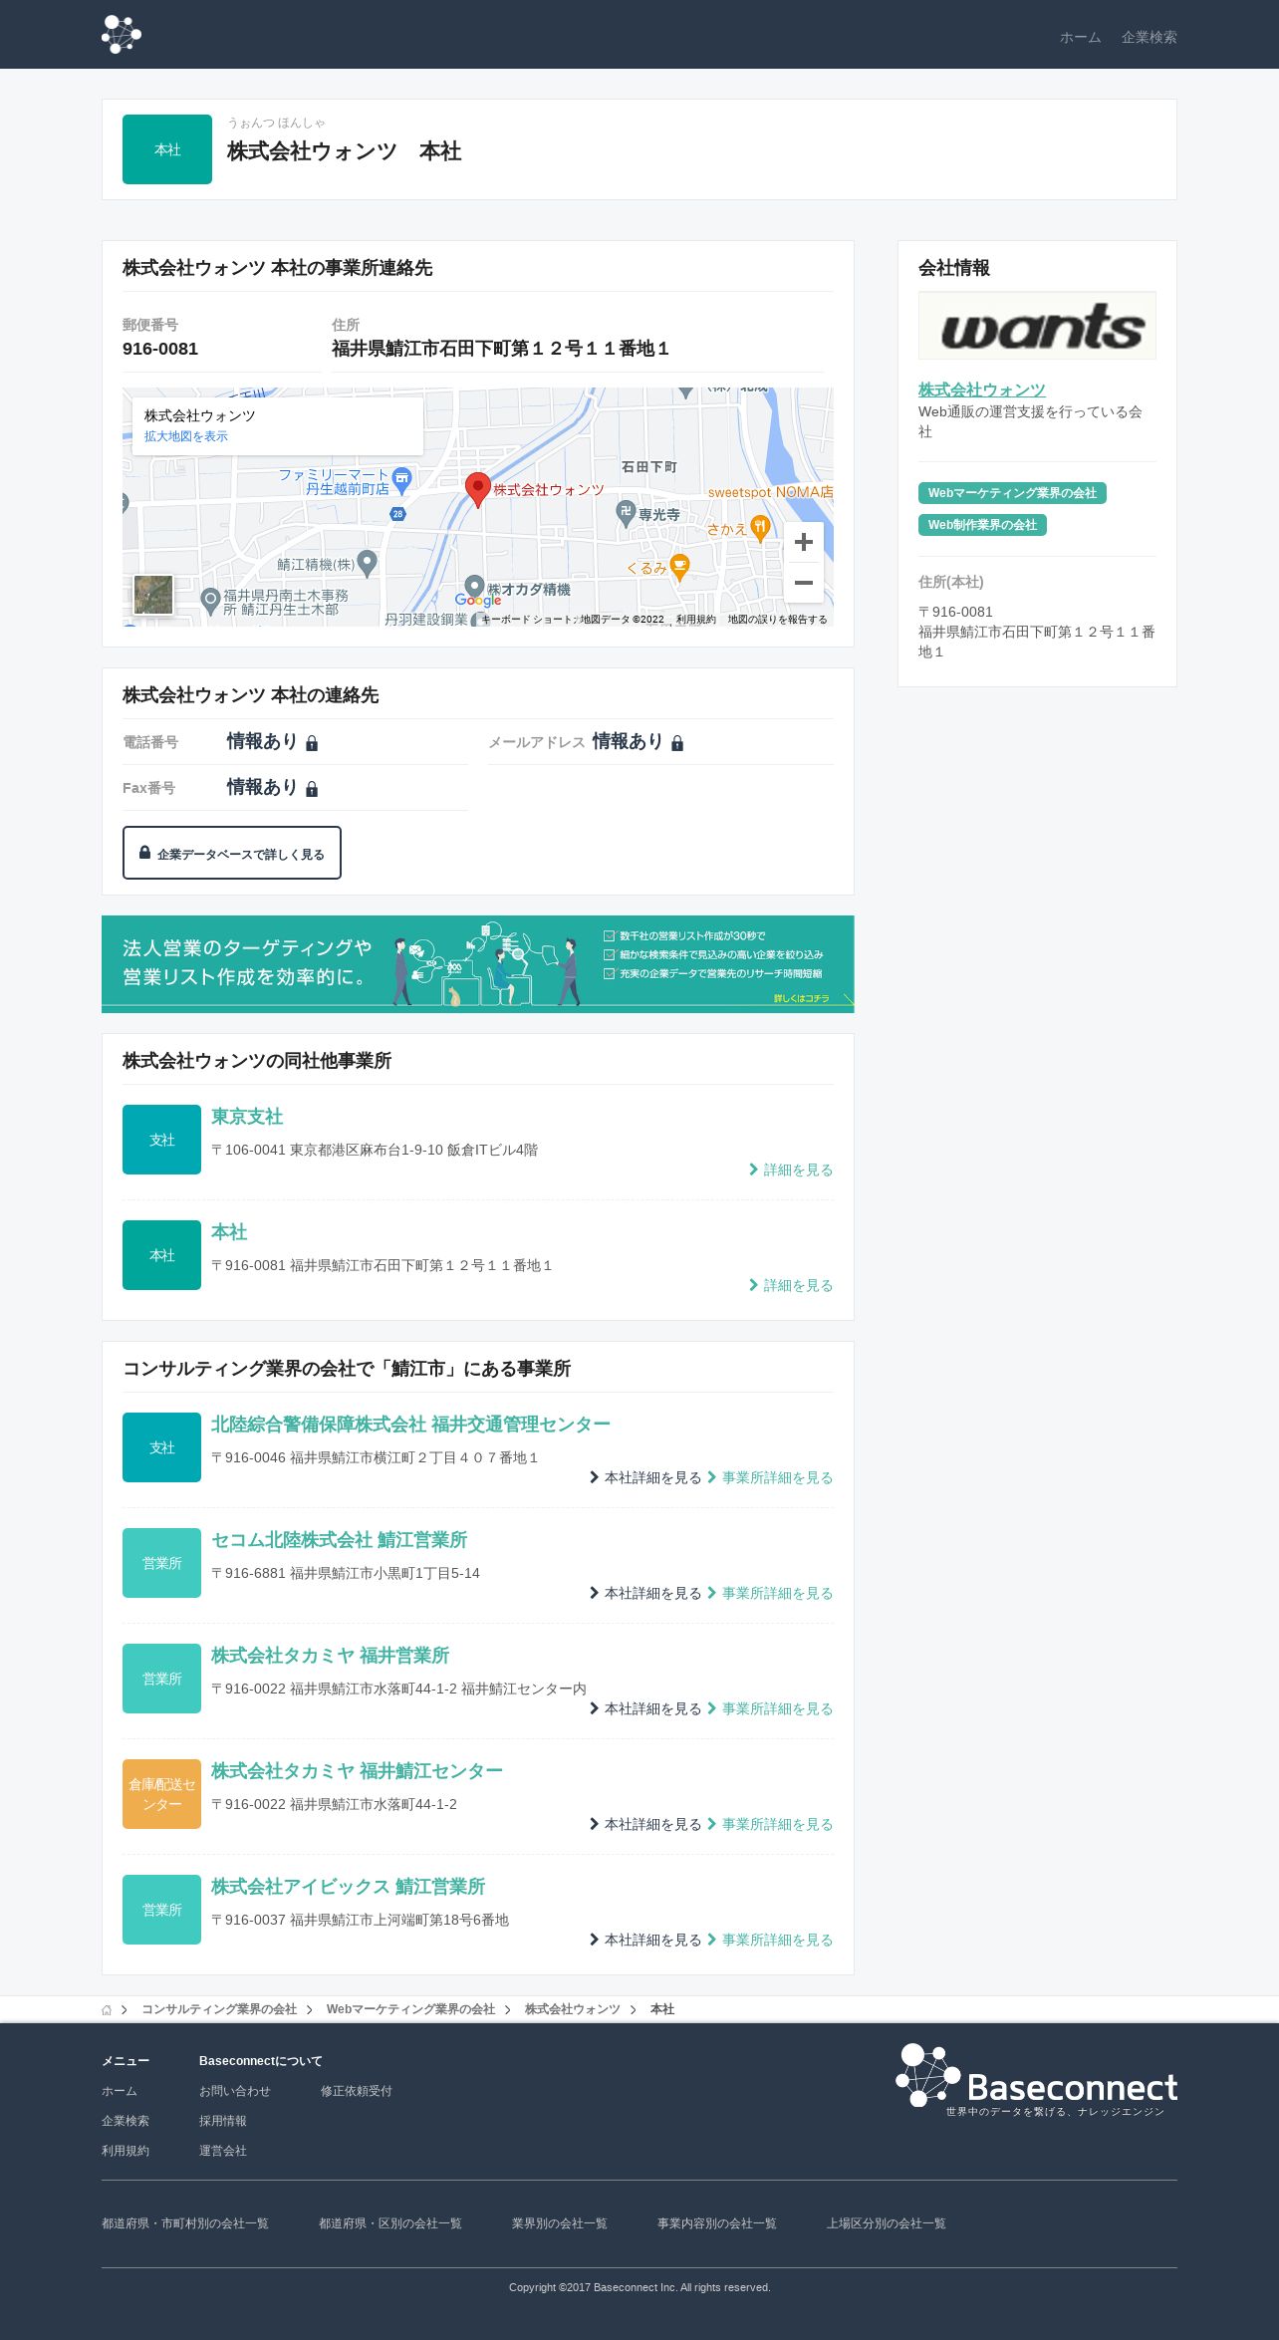Open the 本社 title link in office list
The height and width of the screenshot is (2340, 1279).
point(229,1232)
